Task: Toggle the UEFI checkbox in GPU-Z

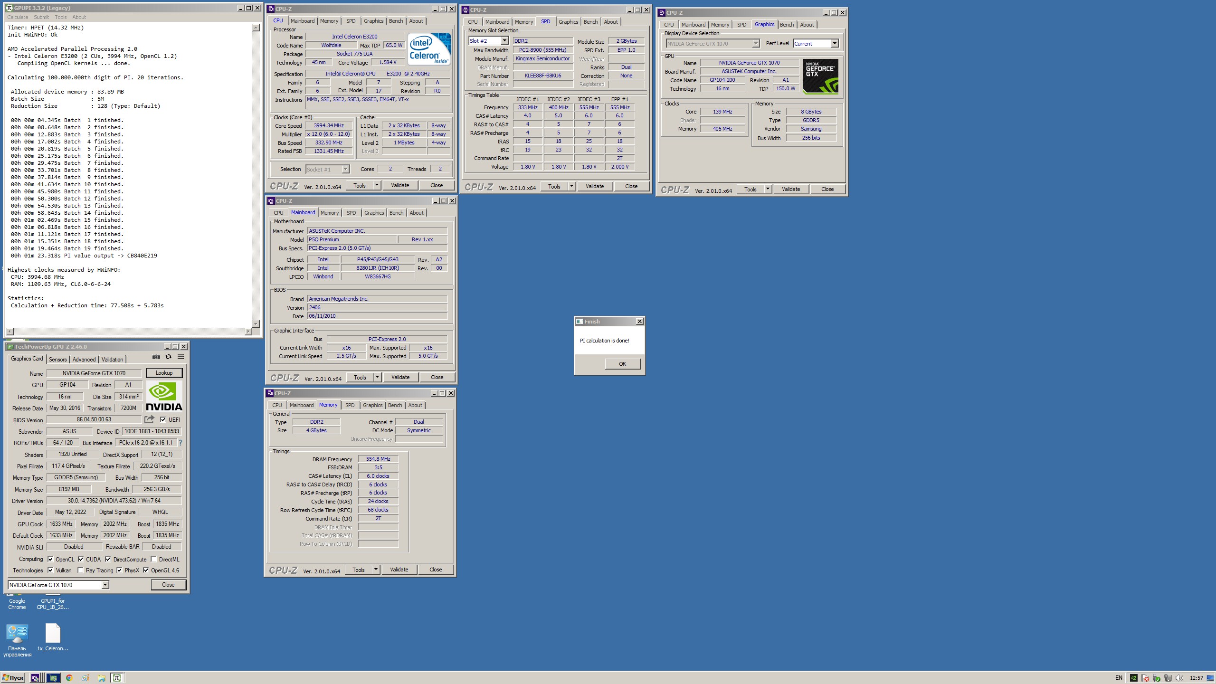Action: pos(163,419)
